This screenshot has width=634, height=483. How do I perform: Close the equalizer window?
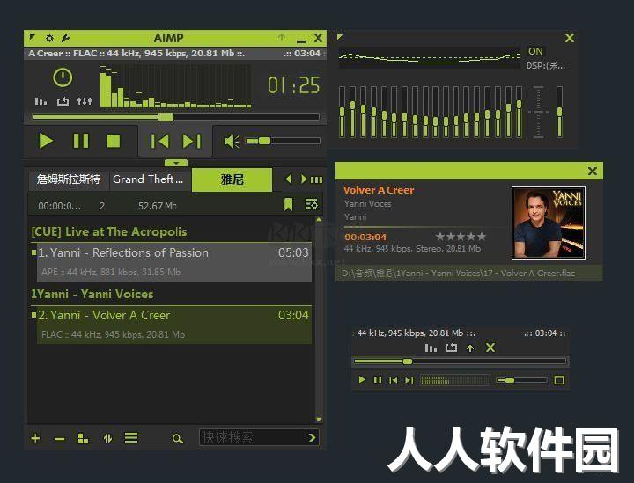570,39
